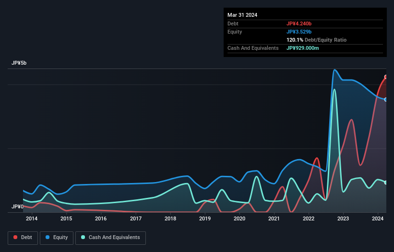Click the red Debt legend dot
The height and width of the screenshot is (252, 394).
pos(15,237)
